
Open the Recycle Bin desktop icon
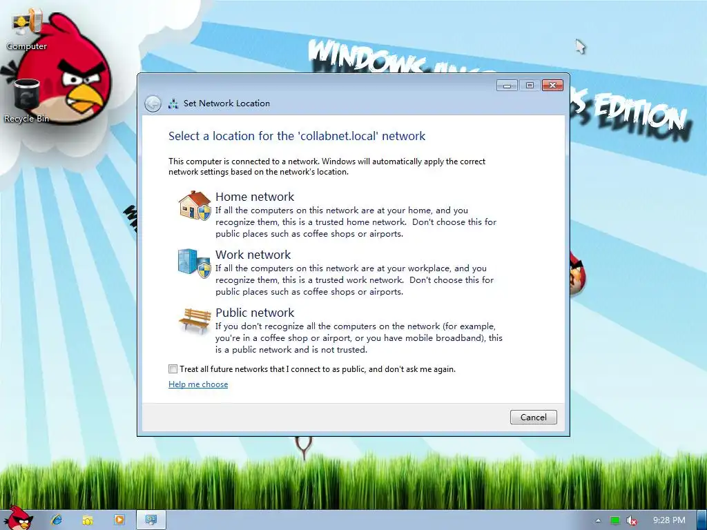pos(27,101)
